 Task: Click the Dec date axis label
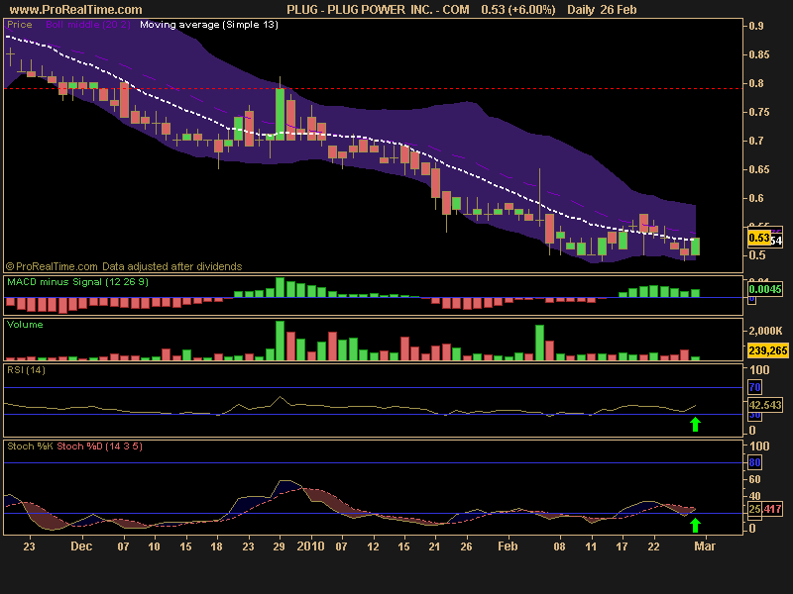pos(81,546)
